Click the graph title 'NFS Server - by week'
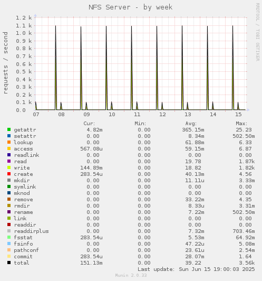 pyautogui.click(x=131, y=7)
